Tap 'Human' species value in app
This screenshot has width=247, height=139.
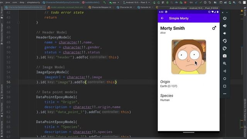[x=165, y=100]
